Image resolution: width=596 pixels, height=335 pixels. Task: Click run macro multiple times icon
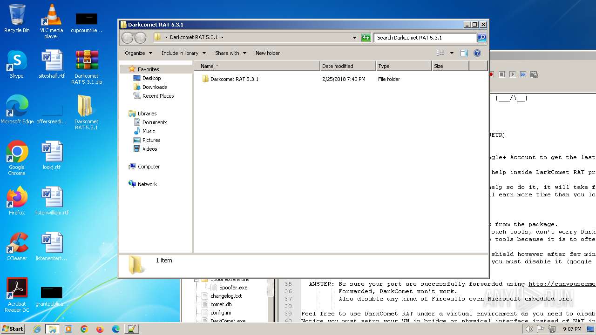coord(523,74)
